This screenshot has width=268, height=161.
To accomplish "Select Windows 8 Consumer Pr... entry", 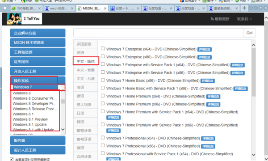I will point(34,98).
